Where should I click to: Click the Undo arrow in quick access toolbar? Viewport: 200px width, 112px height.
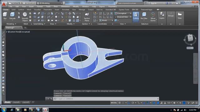click(x=27, y=3)
